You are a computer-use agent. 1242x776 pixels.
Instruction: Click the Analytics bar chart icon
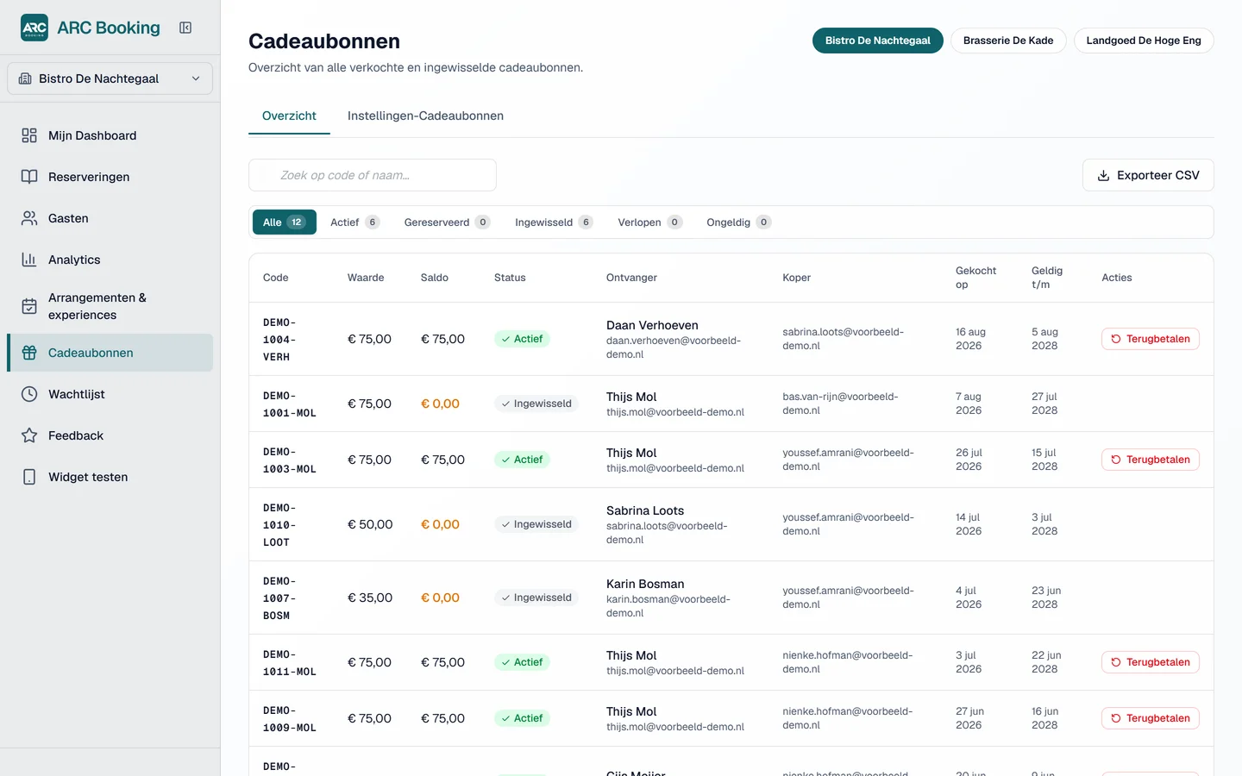click(29, 260)
